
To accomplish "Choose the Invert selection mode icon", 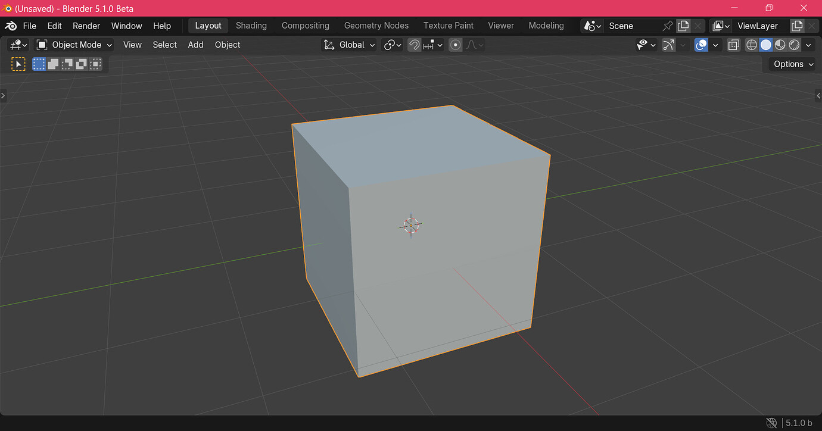I will (x=81, y=64).
